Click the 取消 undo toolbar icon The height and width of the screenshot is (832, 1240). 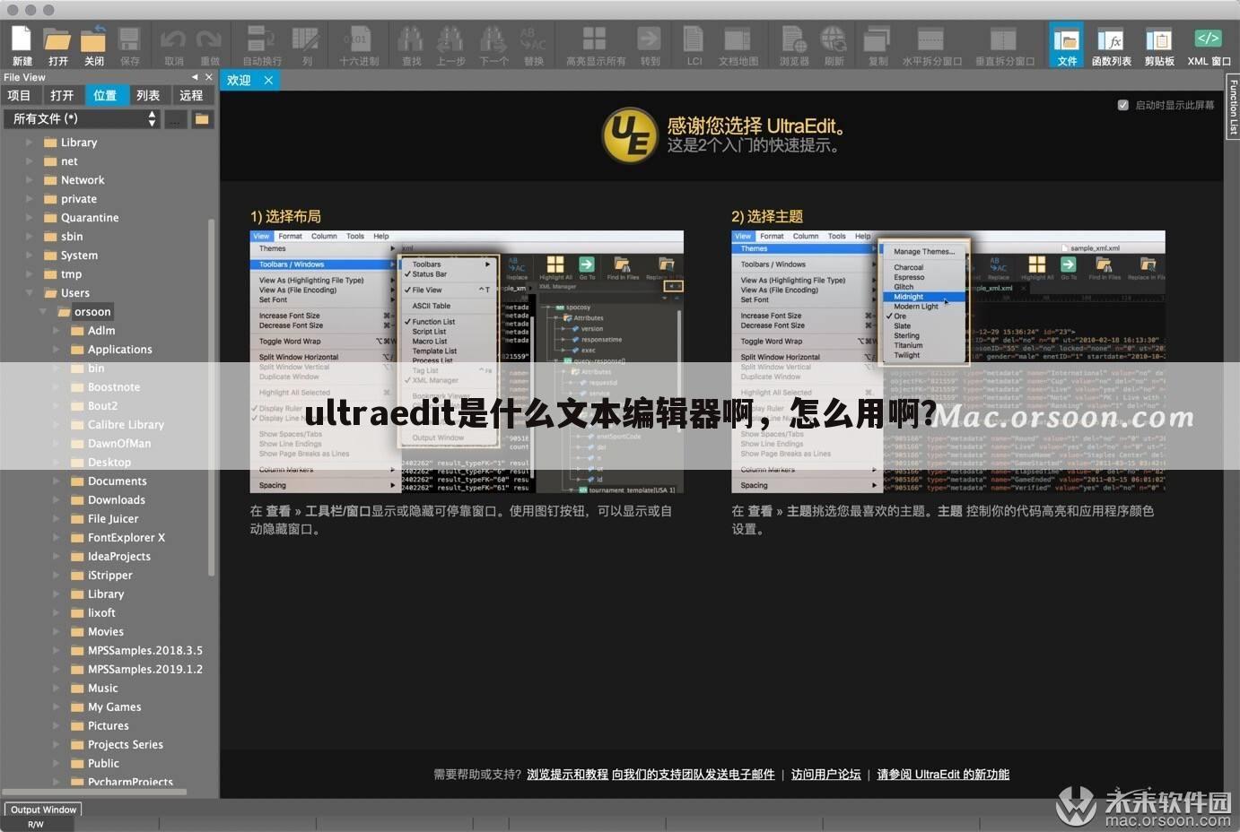[x=173, y=45]
